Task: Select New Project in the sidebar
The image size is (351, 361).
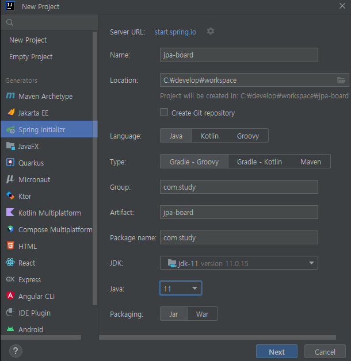Action: coord(28,40)
